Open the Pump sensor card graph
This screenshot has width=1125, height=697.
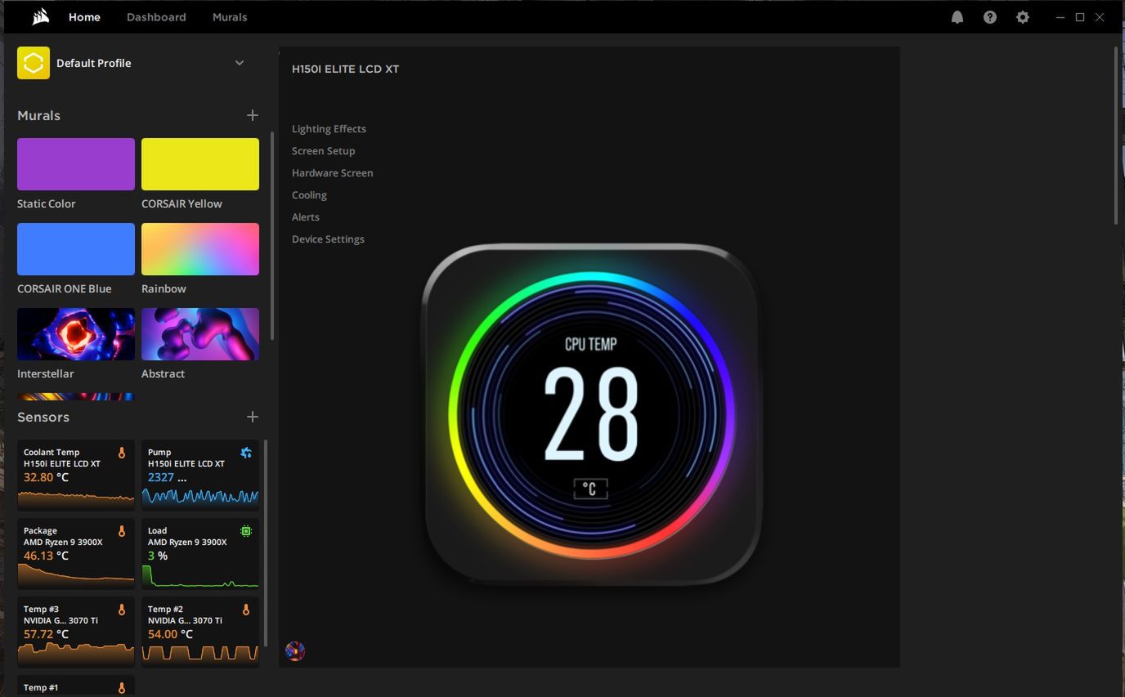tap(200, 495)
